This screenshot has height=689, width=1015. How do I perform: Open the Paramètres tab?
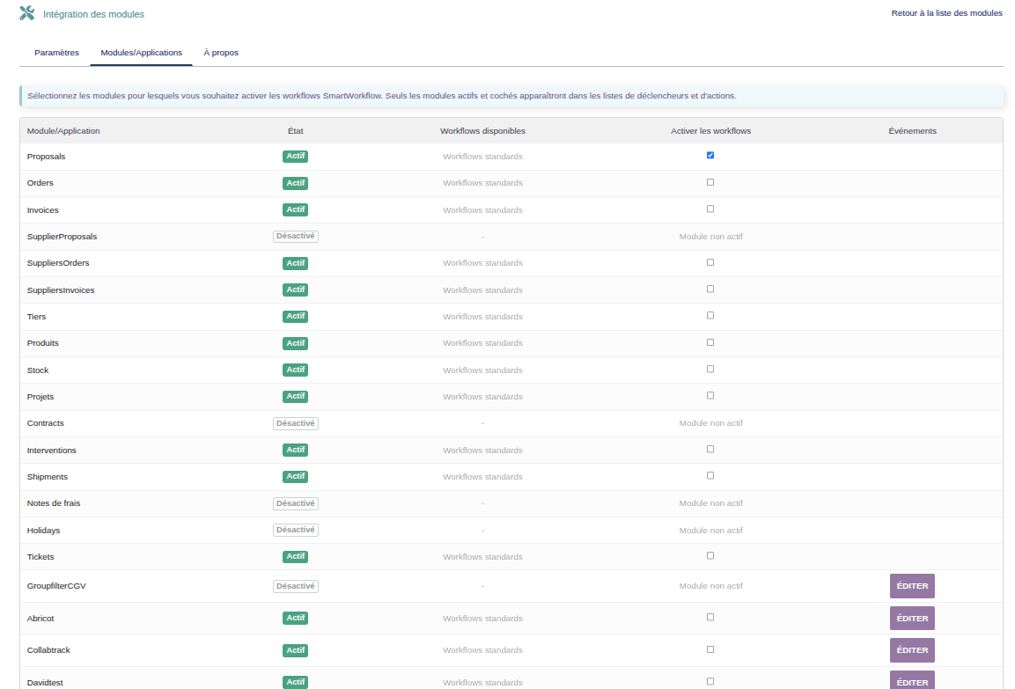(56, 53)
